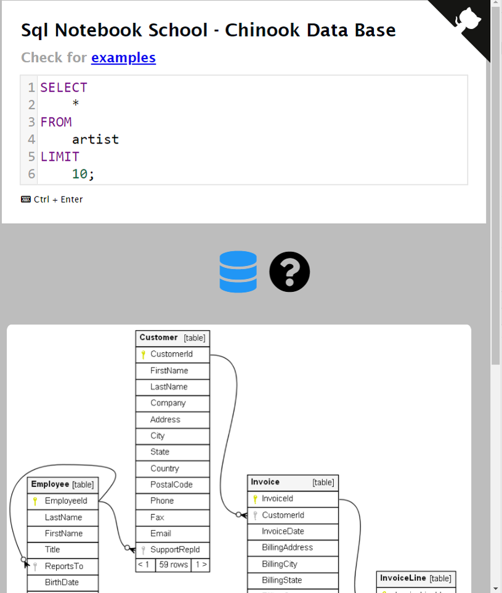Click the Invoice table header
This screenshot has height=593, width=502.
pos(293,483)
